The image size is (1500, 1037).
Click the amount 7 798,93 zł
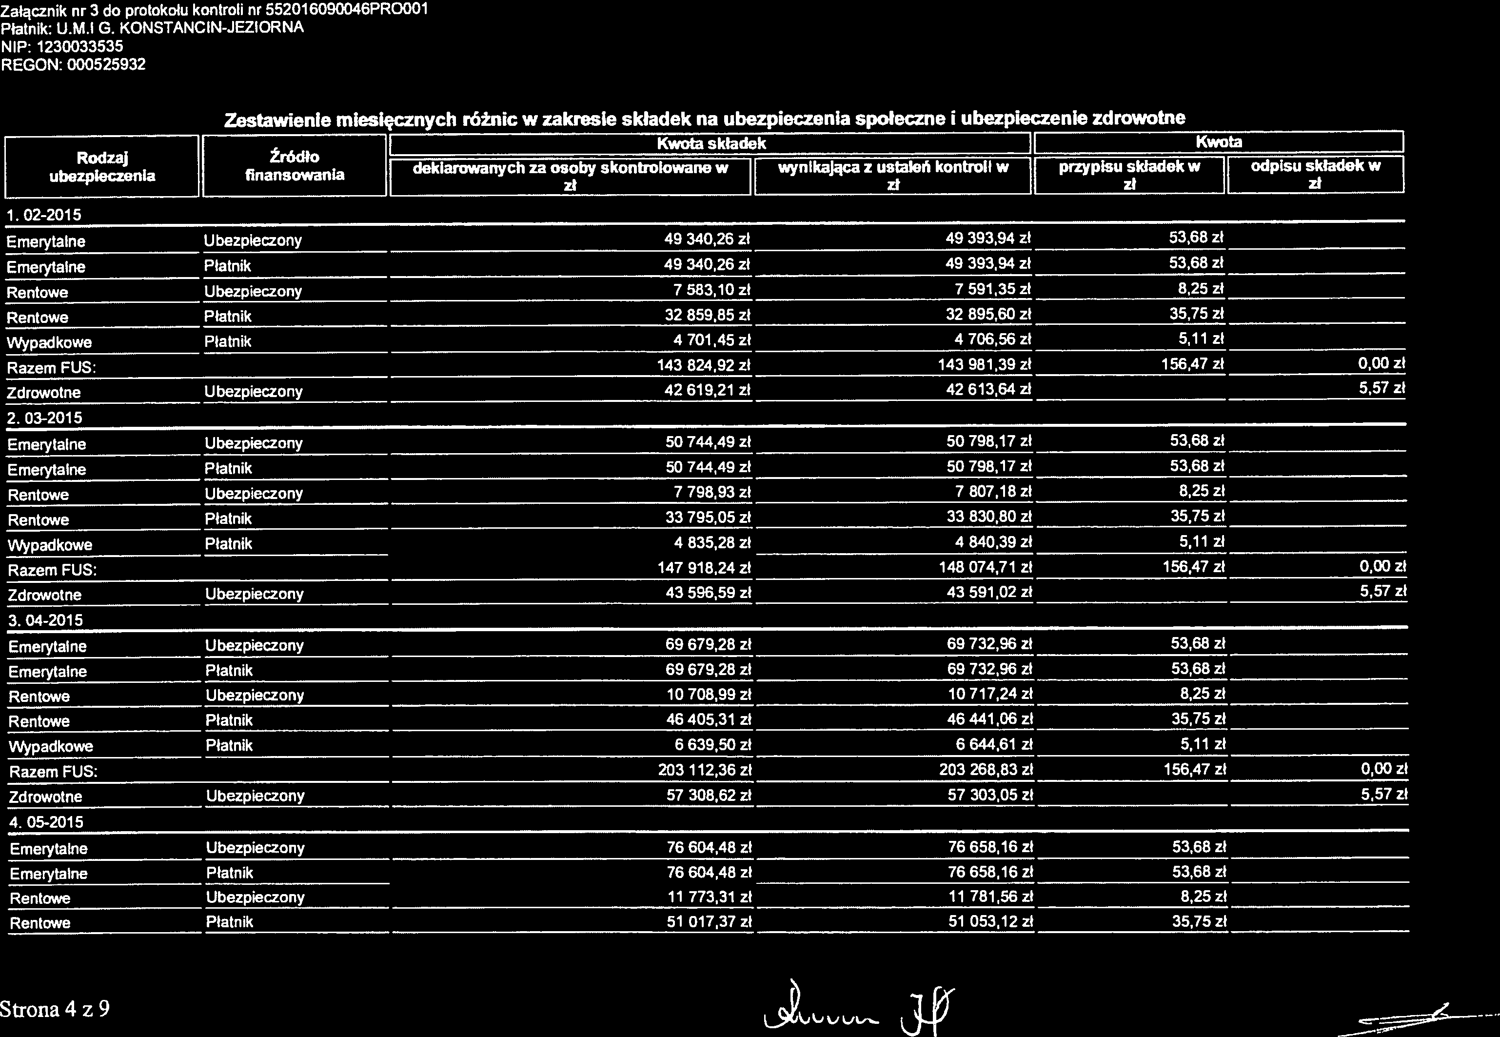coord(712,492)
